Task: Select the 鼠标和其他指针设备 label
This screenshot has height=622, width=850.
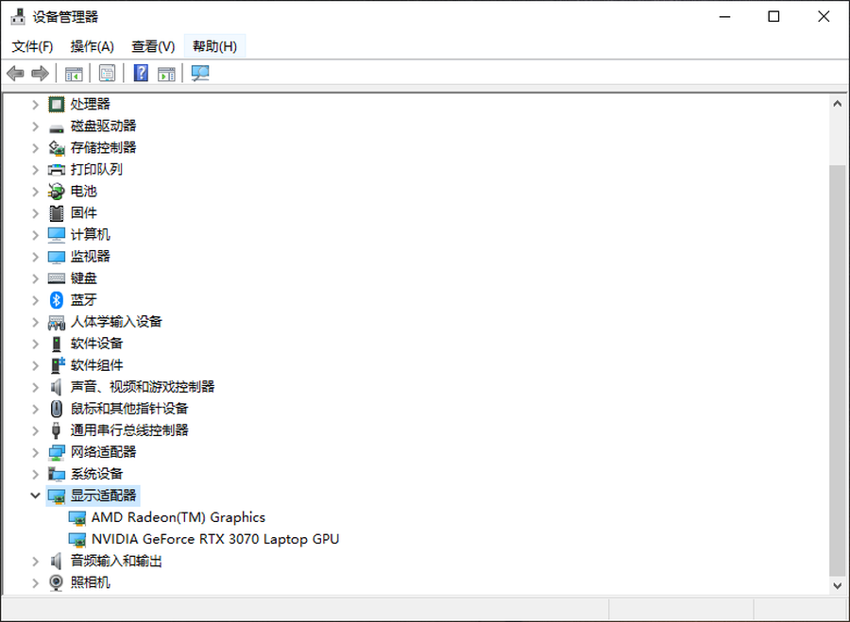Action: [x=129, y=409]
